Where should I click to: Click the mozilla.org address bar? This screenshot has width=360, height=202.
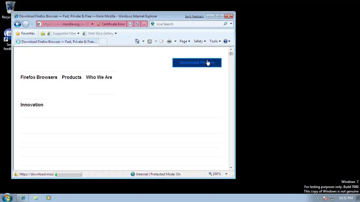(66, 24)
